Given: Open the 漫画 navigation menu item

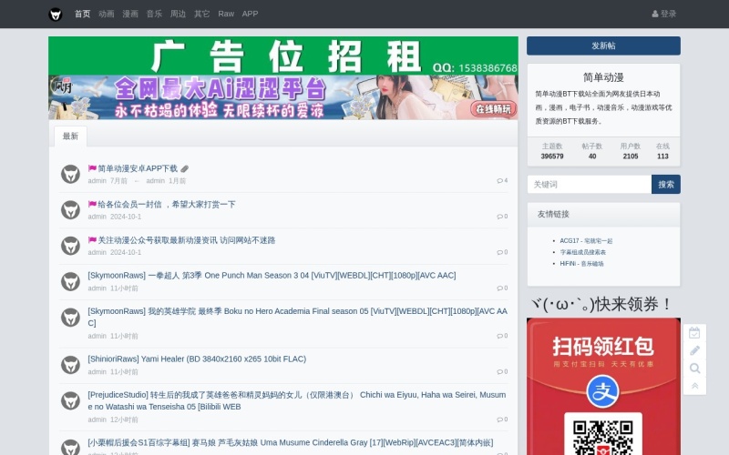Looking at the screenshot, I should tap(130, 14).
